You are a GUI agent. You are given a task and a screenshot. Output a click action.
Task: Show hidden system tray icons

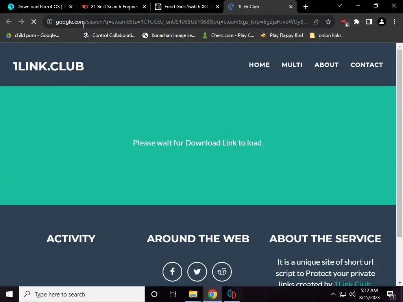coord(333,294)
